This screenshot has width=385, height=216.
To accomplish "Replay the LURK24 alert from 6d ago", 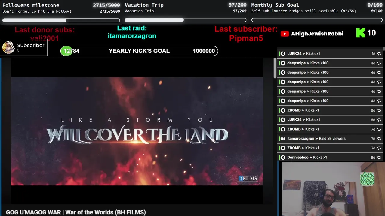I will pos(379,120).
